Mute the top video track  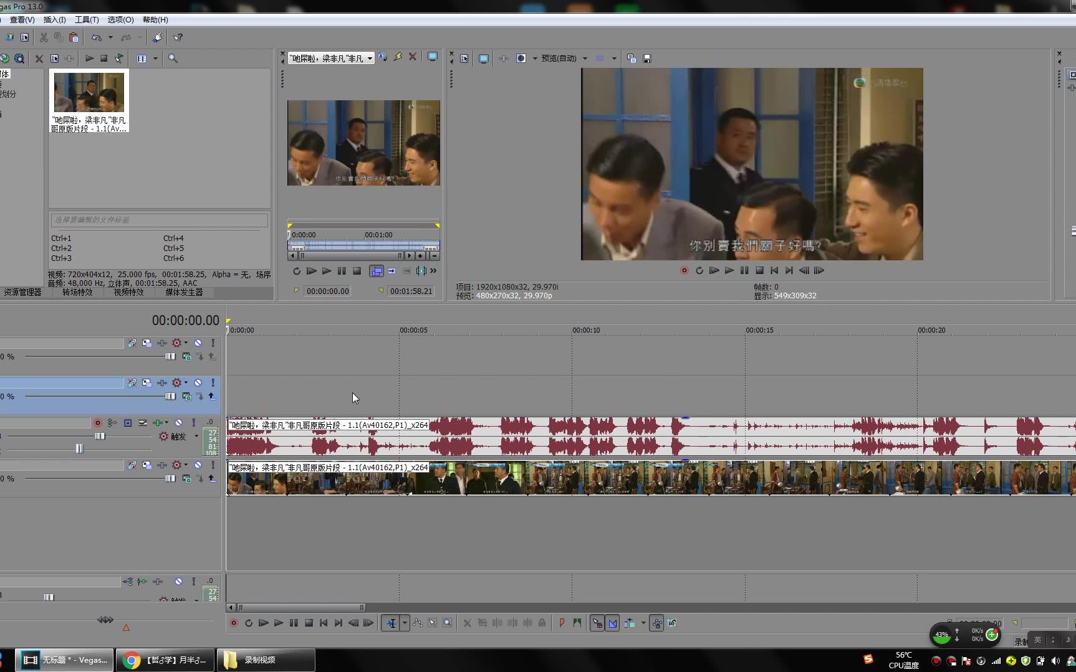tap(198, 343)
